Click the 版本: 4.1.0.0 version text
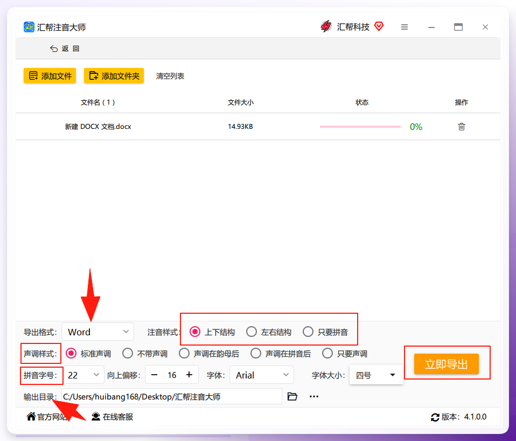This screenshot has width=516, height=441. (x=464, y=417)
